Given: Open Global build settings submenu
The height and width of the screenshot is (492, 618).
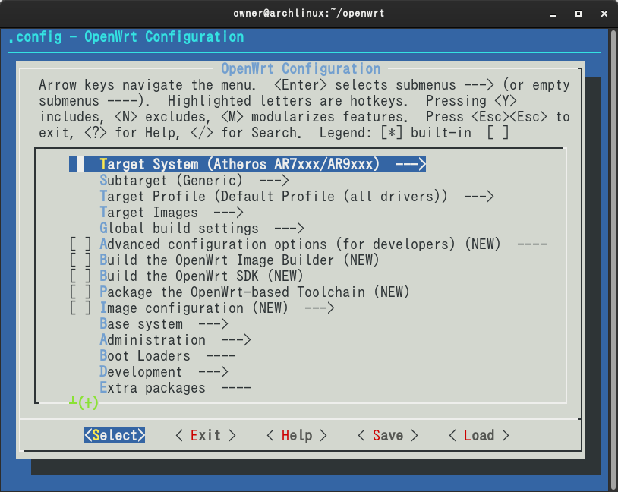Looking at the screenshot, I should tap(201, 229).
